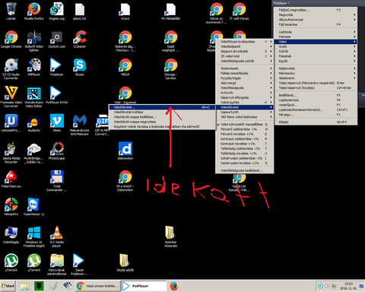Click Beállítások... F5 menu item

point(316,95)
